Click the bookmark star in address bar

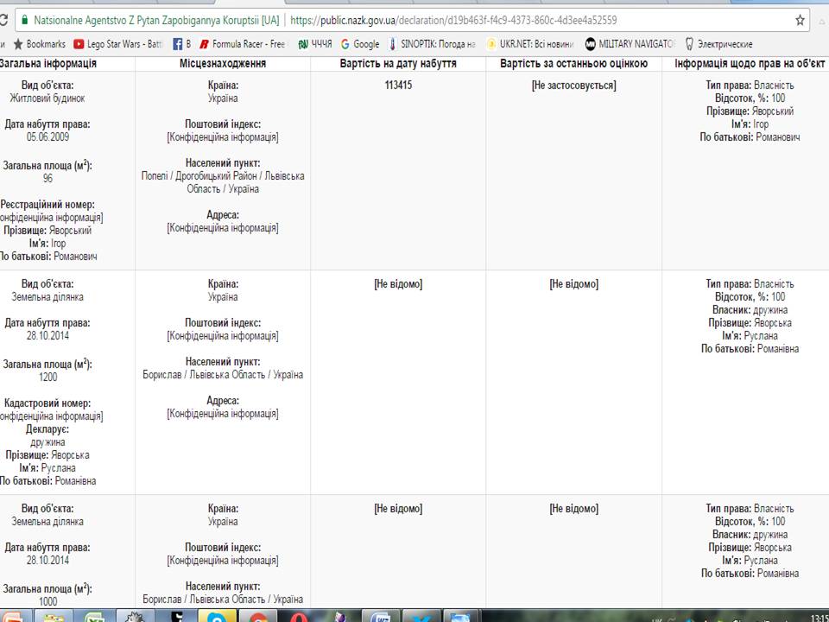point(800,19)
